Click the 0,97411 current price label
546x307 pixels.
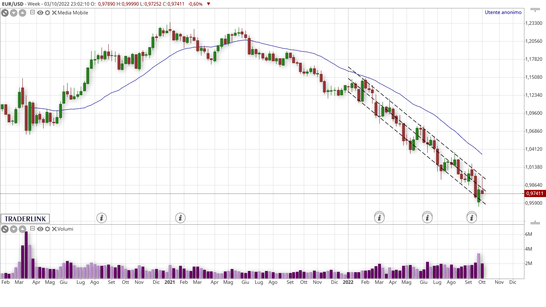pyautogui.click(x=535, y=193)
